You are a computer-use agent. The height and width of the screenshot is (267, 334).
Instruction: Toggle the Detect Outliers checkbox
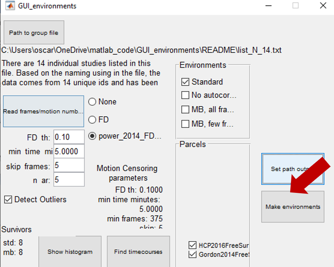8,199
